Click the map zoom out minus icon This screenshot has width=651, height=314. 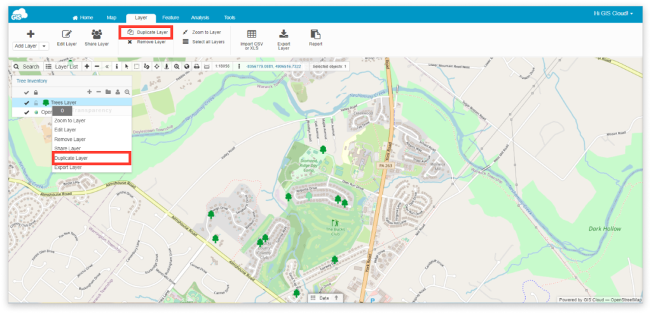point(97,66)
